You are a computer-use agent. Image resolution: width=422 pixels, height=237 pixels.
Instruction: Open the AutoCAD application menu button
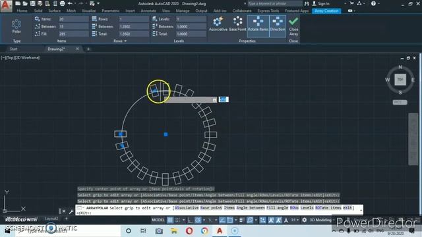coord(6,6)
